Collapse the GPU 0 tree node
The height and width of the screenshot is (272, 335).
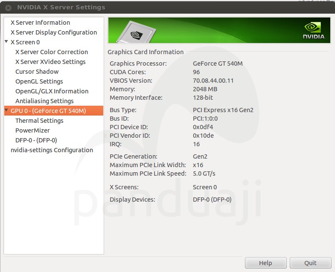point(6,110)
